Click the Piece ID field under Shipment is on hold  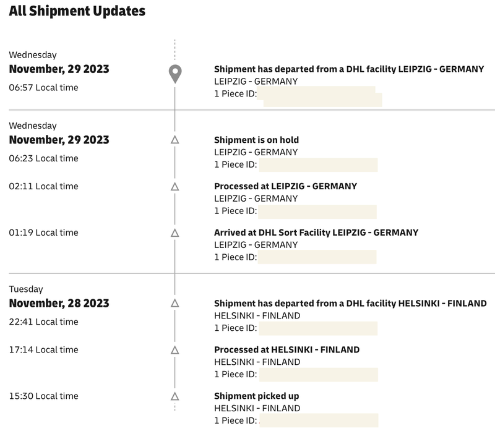[318, 165]
